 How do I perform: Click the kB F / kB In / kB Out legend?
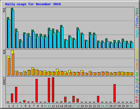[137, 87]
